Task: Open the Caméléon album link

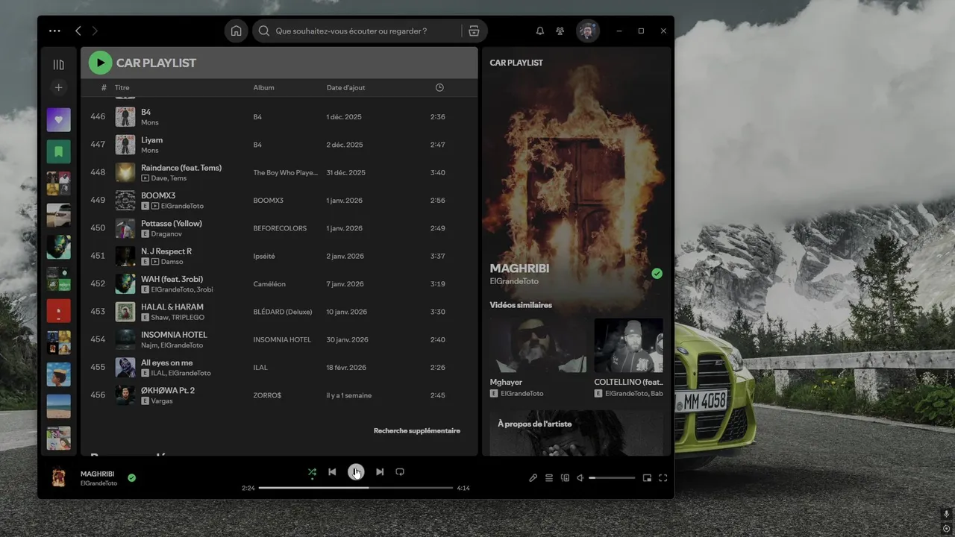Action: click(x=269, y=283)
